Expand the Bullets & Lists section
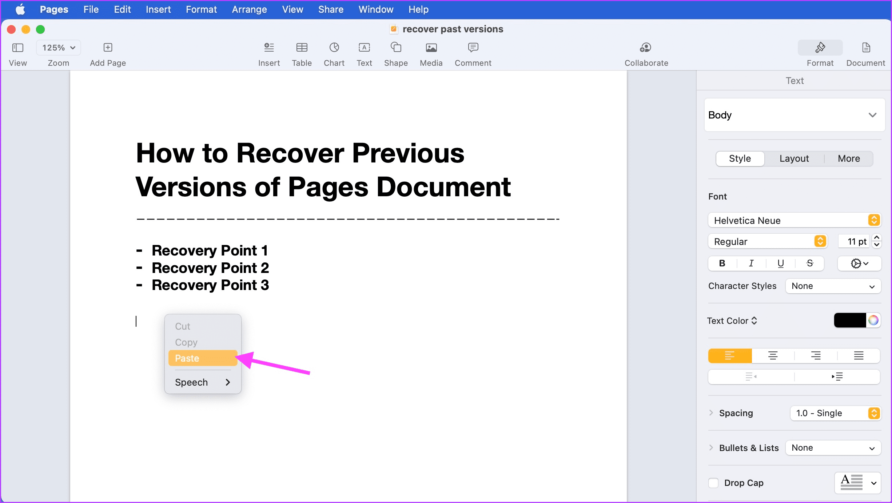The height and width of the screenshot is (503, 892). (x=711, y=447)
